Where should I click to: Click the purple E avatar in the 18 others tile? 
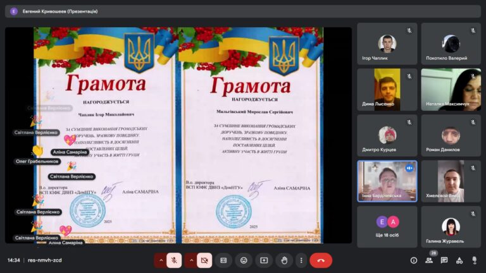(382, 222)
